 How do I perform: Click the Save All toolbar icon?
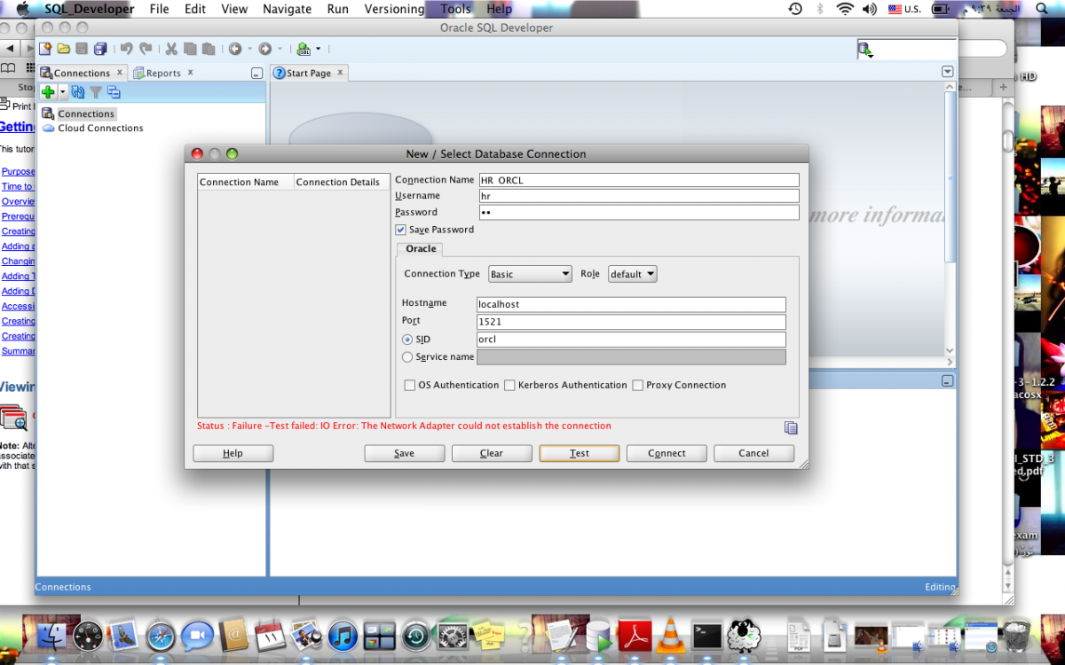[x=100, y=49]
